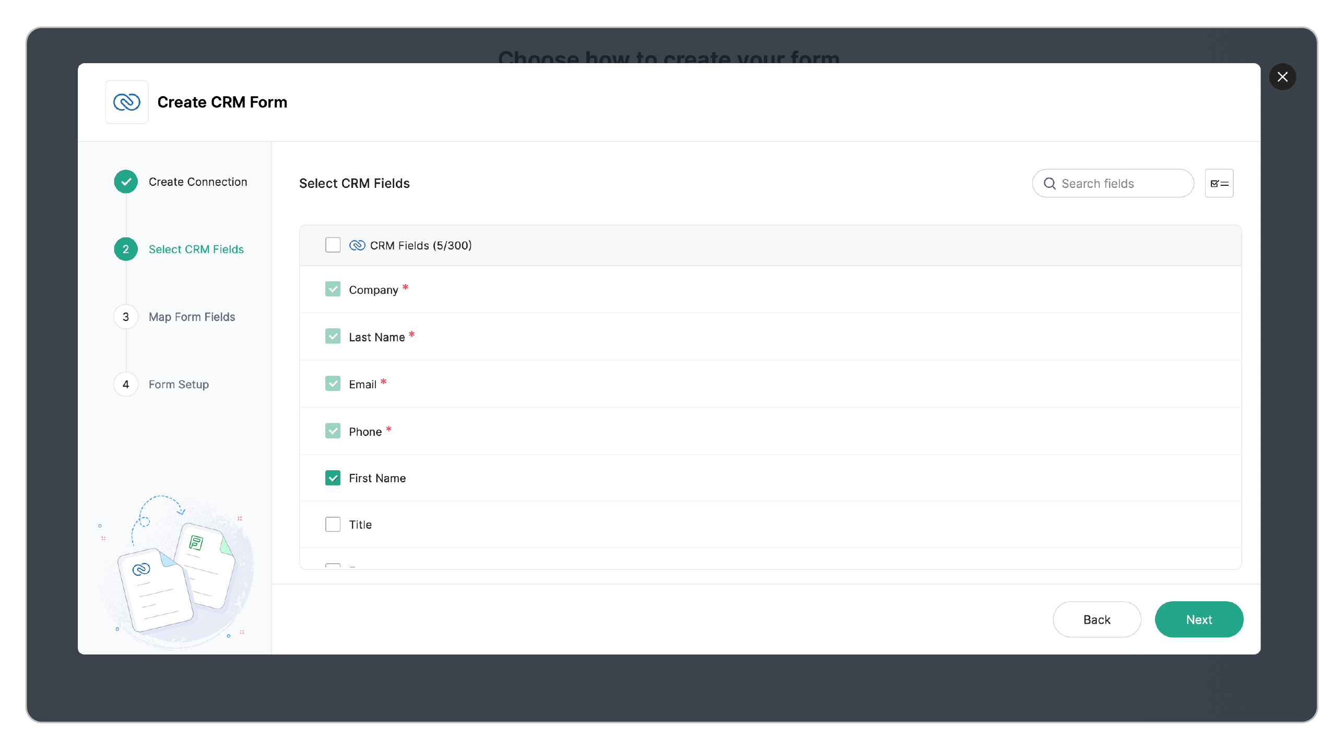1344x750 pixels.
Task: Click the Zoho CRM logo icon in the header
Action: (126, 102)
